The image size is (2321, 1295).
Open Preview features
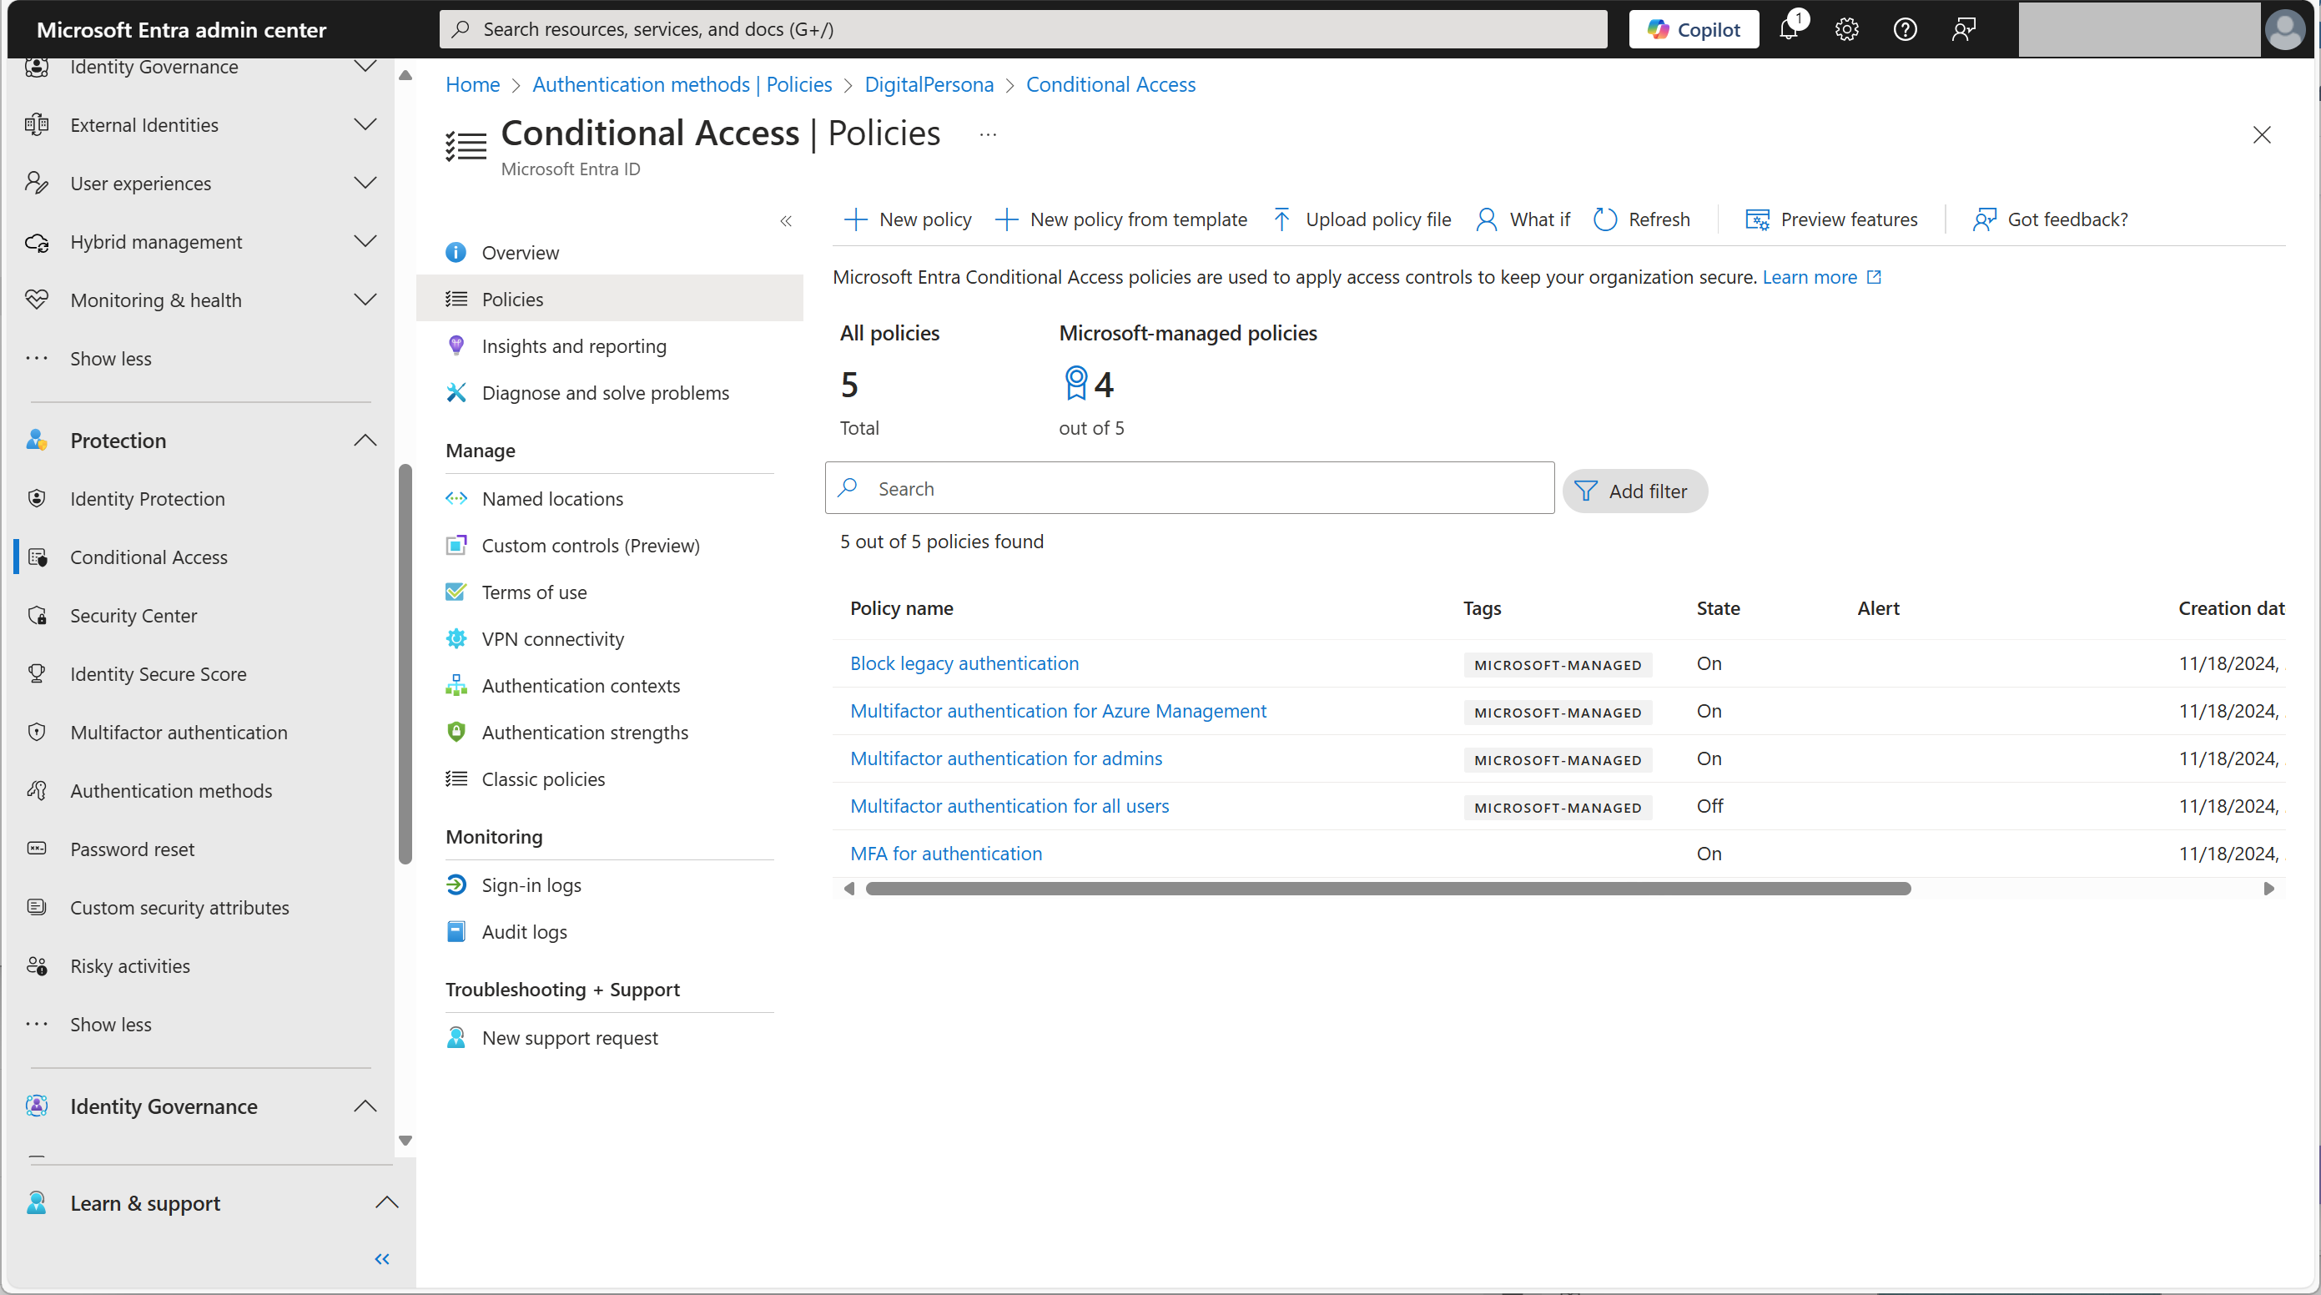click(x=1830, y=219)
